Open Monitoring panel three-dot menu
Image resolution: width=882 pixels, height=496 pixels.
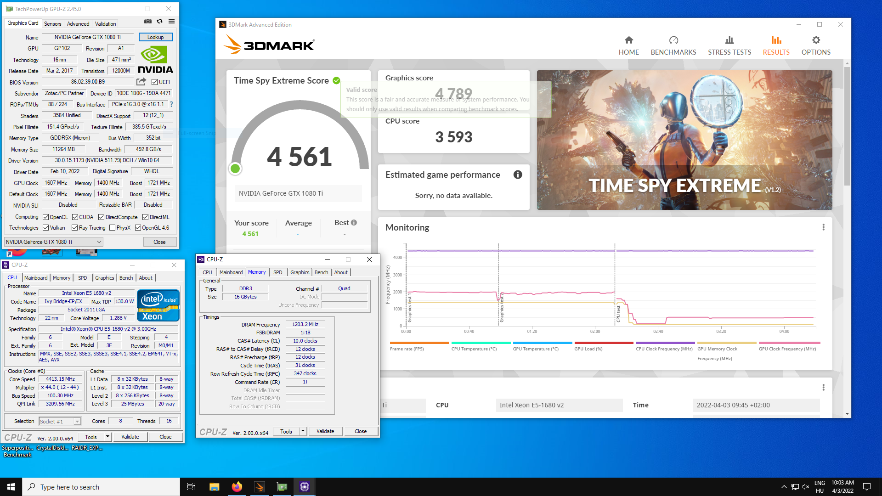coord(823,227)
